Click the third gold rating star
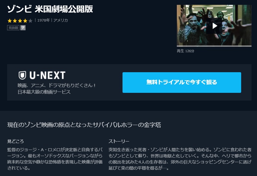The height and width of the screenshot is (176, 257). click(x=20, y=21)
